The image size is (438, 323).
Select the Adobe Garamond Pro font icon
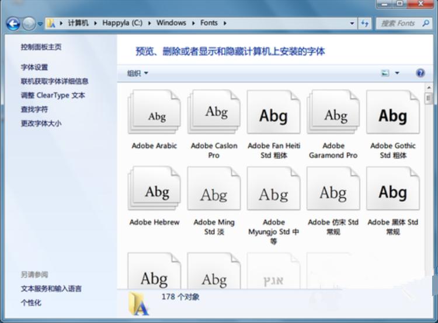(x=333, y=111)
